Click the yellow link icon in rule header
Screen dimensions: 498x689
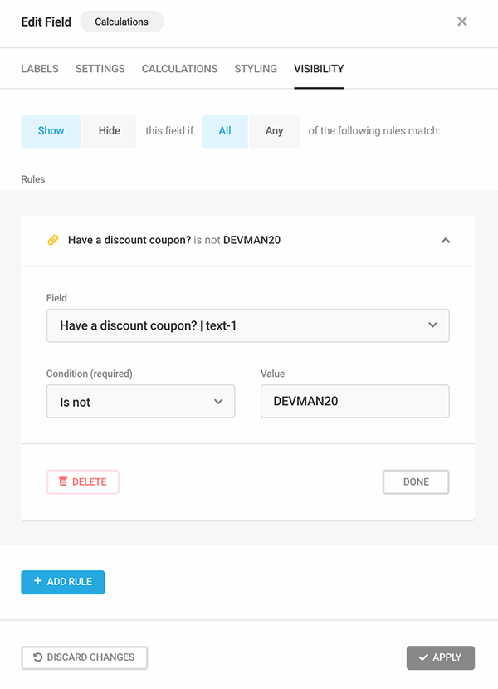tap(52, 241)
